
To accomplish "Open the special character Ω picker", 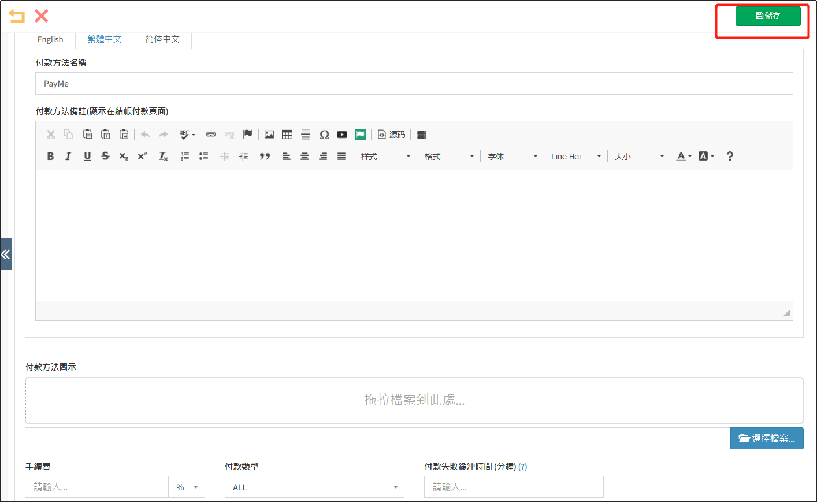I will (x=324, y=134).
